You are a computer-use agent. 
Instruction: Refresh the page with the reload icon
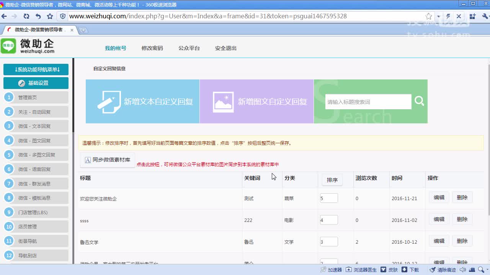pos(26,16)
